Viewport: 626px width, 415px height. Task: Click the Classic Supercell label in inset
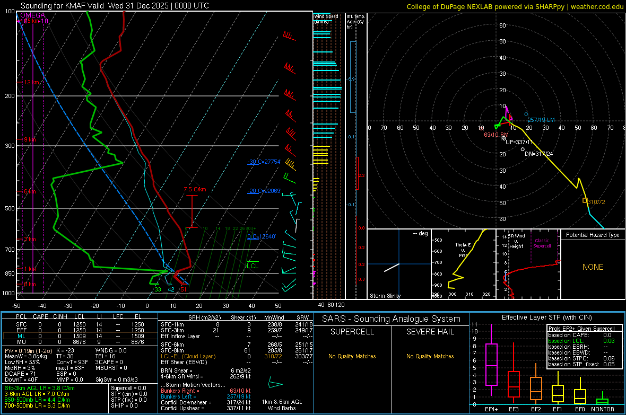coord(542,243)
